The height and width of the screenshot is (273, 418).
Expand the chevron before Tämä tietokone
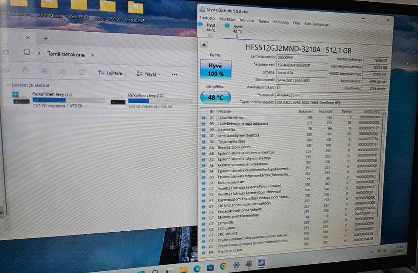coord(39,53)
